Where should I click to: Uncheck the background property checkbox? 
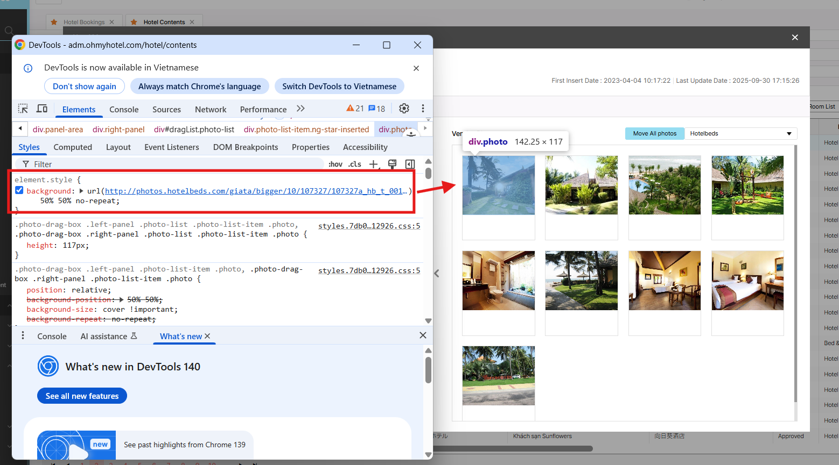[19, 190]
